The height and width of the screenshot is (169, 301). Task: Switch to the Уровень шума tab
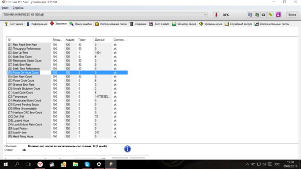211,24
